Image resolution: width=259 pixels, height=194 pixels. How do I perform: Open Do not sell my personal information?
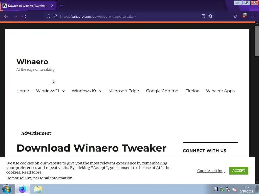coord(39,178)
